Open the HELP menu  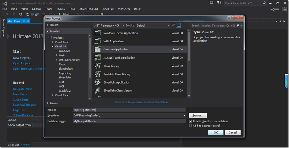137,9
